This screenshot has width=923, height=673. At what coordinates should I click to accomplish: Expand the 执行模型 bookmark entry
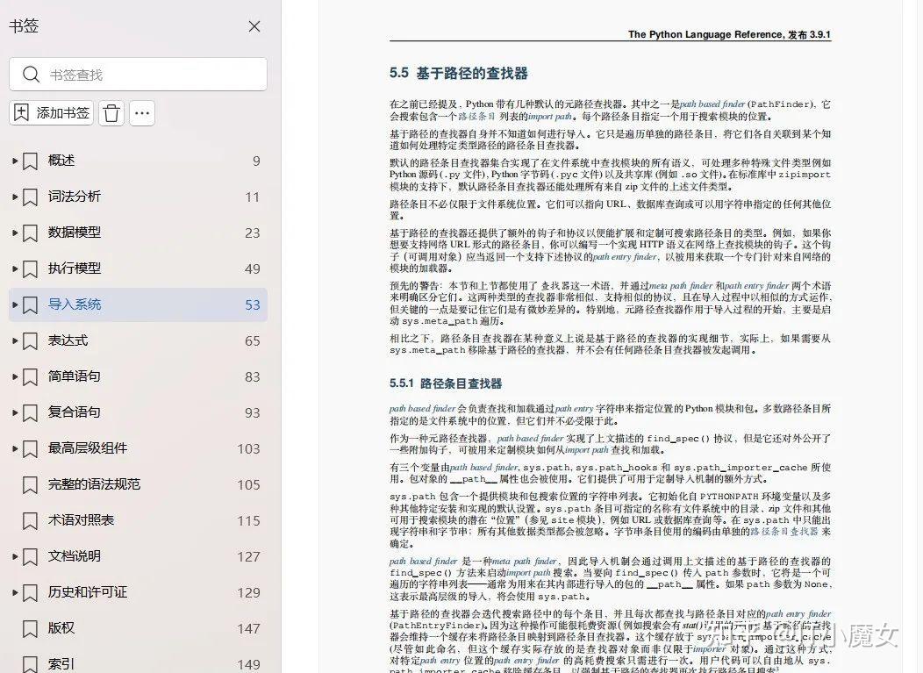pyautogui.click(x=14, y=268)
